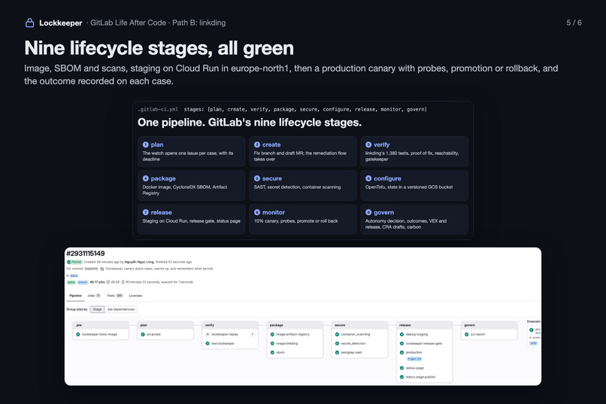The width and height of the screenshot is (606, 404).
Task: Click the monitor stage card title
Action: [274, 212]
